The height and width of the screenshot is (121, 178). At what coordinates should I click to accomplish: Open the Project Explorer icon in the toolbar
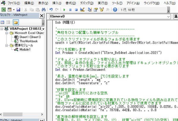[x=90, y=10]
